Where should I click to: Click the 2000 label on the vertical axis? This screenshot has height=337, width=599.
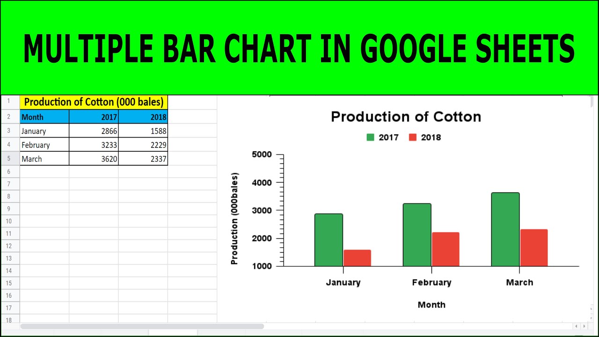(262, 239)
